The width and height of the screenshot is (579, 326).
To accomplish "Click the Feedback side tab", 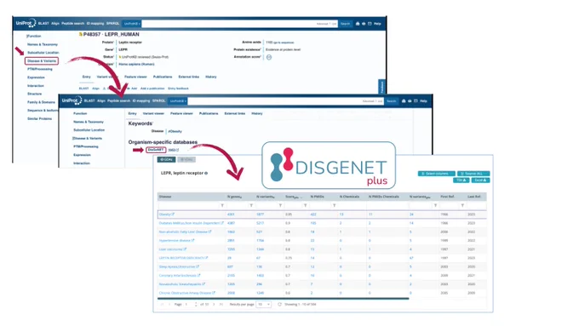I will 381,86.
